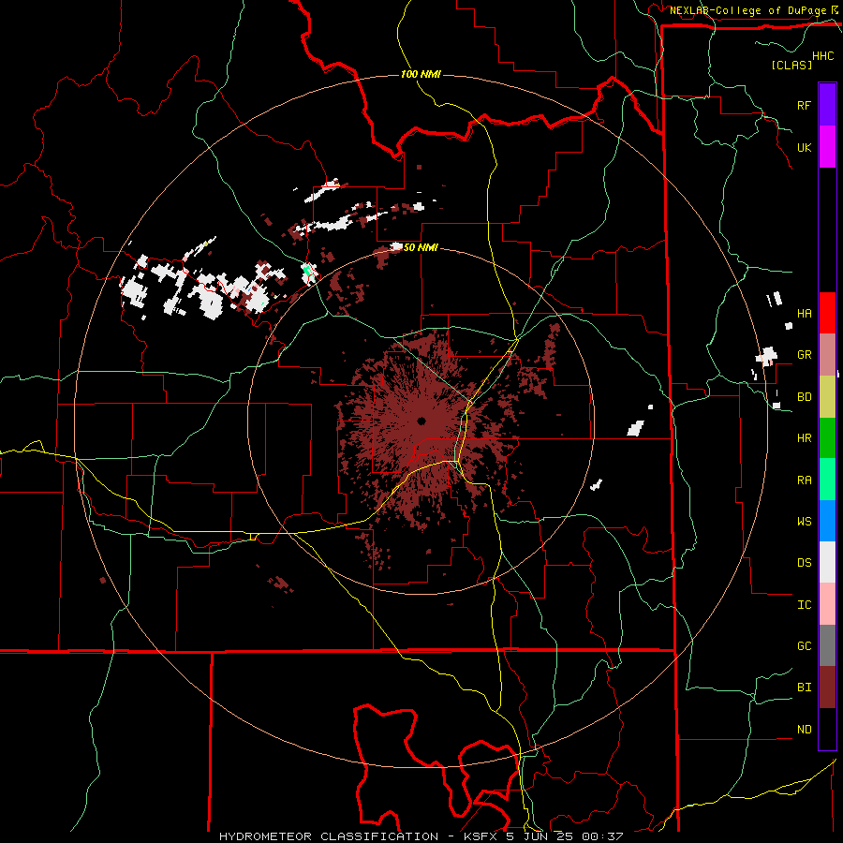This screenshot has width=843, height=843.
Task: Click the HR legend label
Action: point(804,438)
